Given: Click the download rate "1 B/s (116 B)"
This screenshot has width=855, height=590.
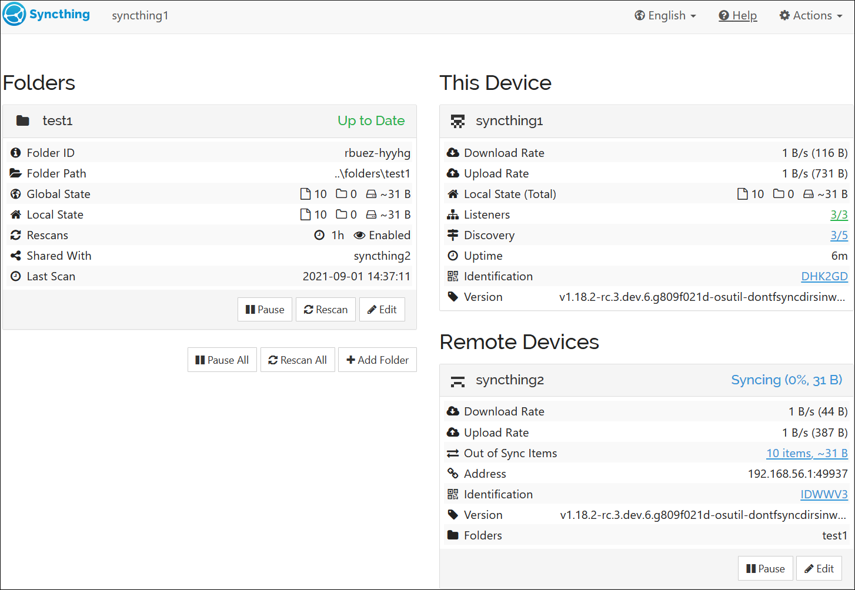Looking at the screenshot, I should pyautogui.click(x=815, y=153).
